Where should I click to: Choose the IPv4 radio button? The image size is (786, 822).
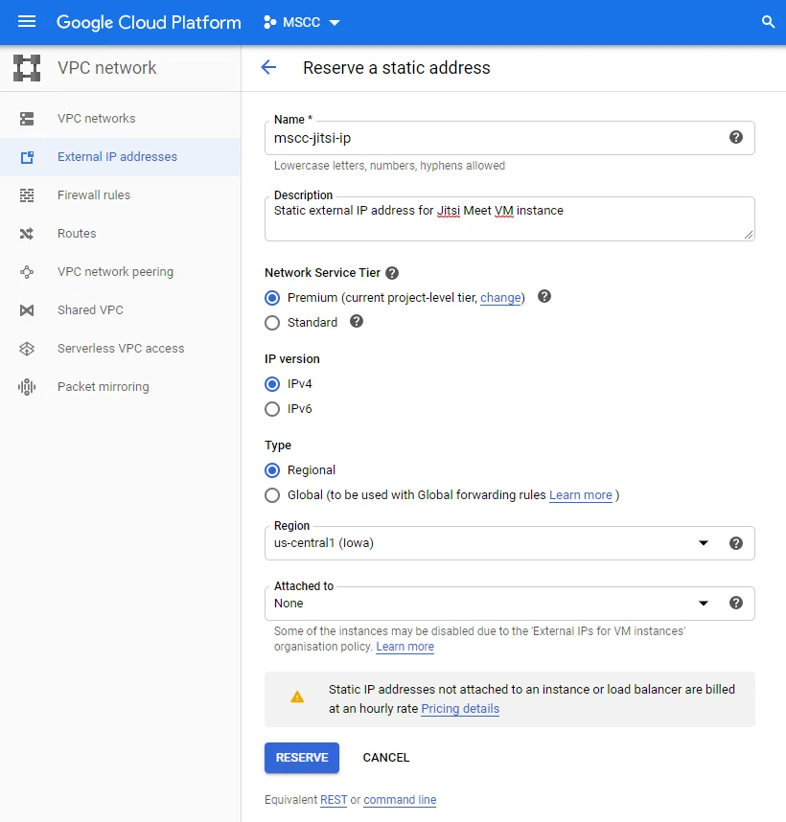pyautogui.click(x=272, y=384)
